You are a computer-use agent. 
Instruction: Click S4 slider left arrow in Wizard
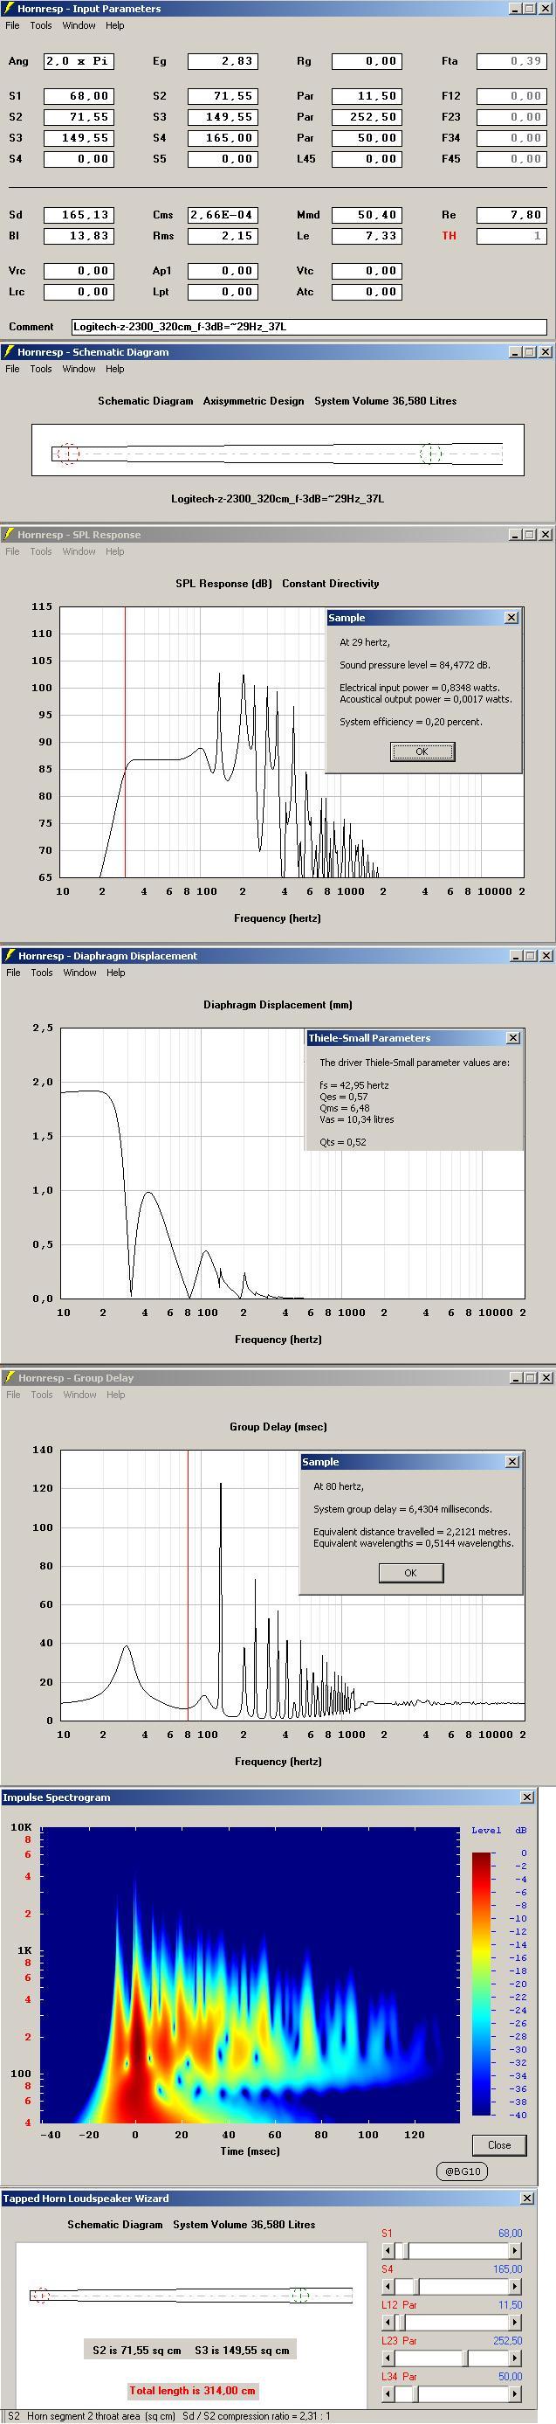387,2287
